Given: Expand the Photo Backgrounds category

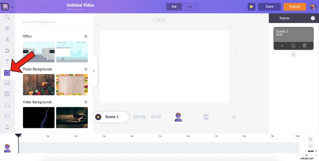Looking at the screenshot, I should [x=86, y=69].
